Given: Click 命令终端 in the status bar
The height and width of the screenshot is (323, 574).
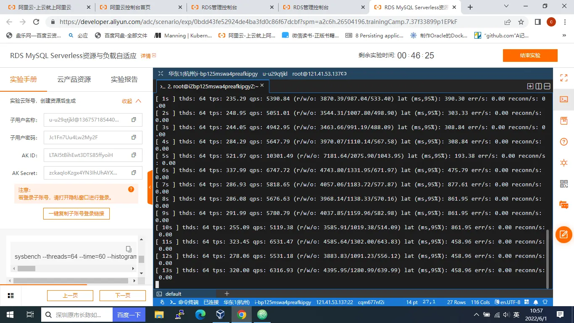Looking at the screenshot, I should pos(184,302).
